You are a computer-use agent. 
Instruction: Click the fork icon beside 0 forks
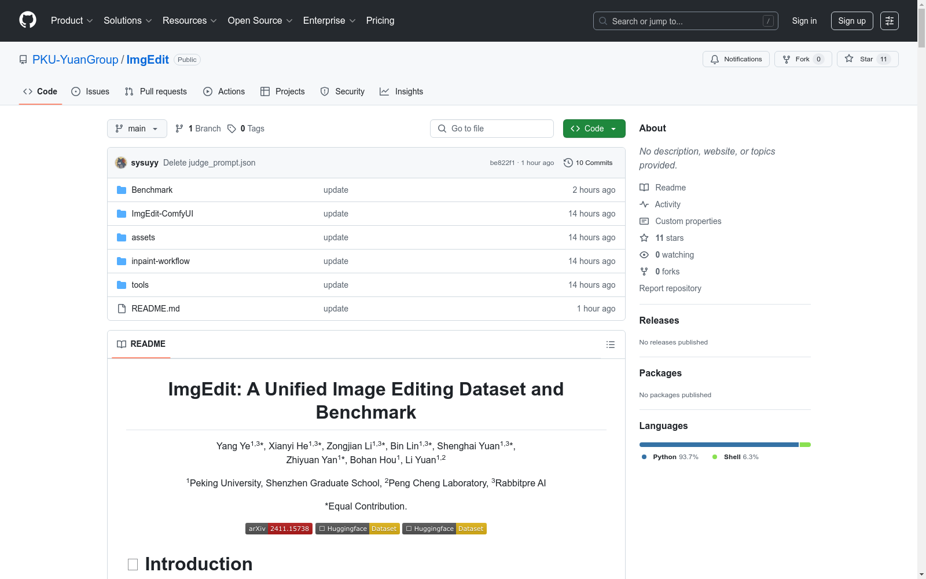point(644,272)
